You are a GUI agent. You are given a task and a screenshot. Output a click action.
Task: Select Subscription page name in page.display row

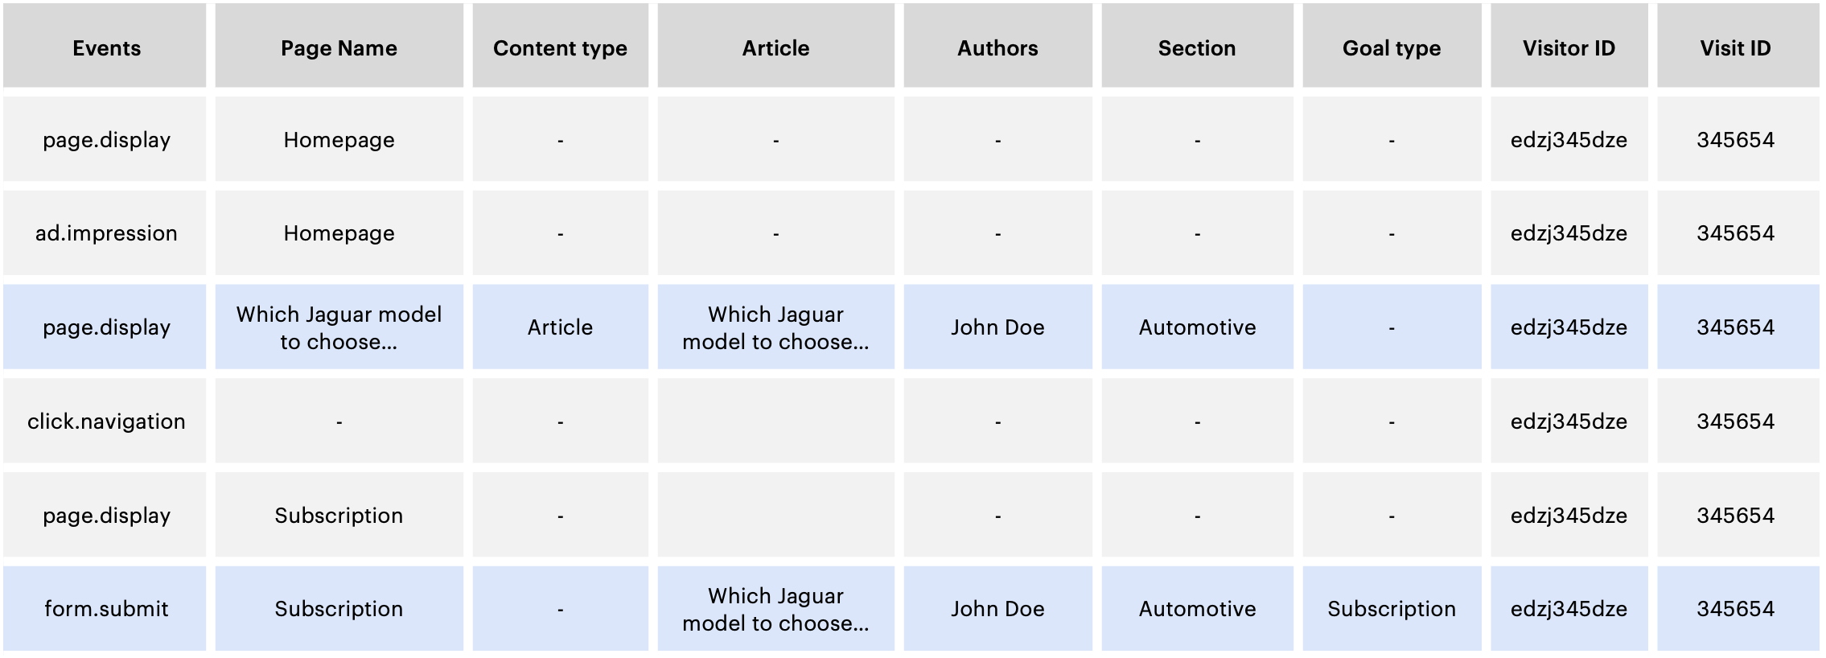tap(339, 516)
